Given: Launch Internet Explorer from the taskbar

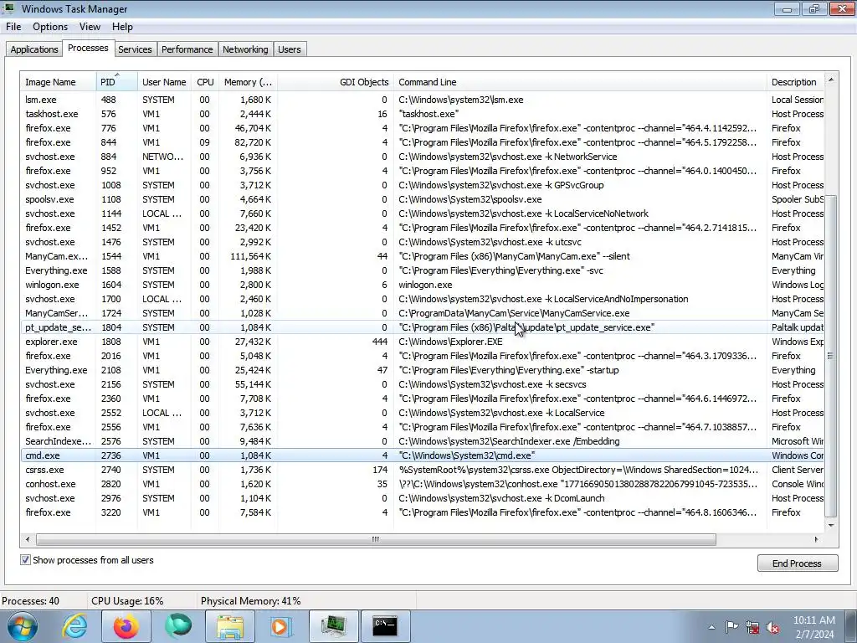Looking at the screenshot, I should coord(74,626).
